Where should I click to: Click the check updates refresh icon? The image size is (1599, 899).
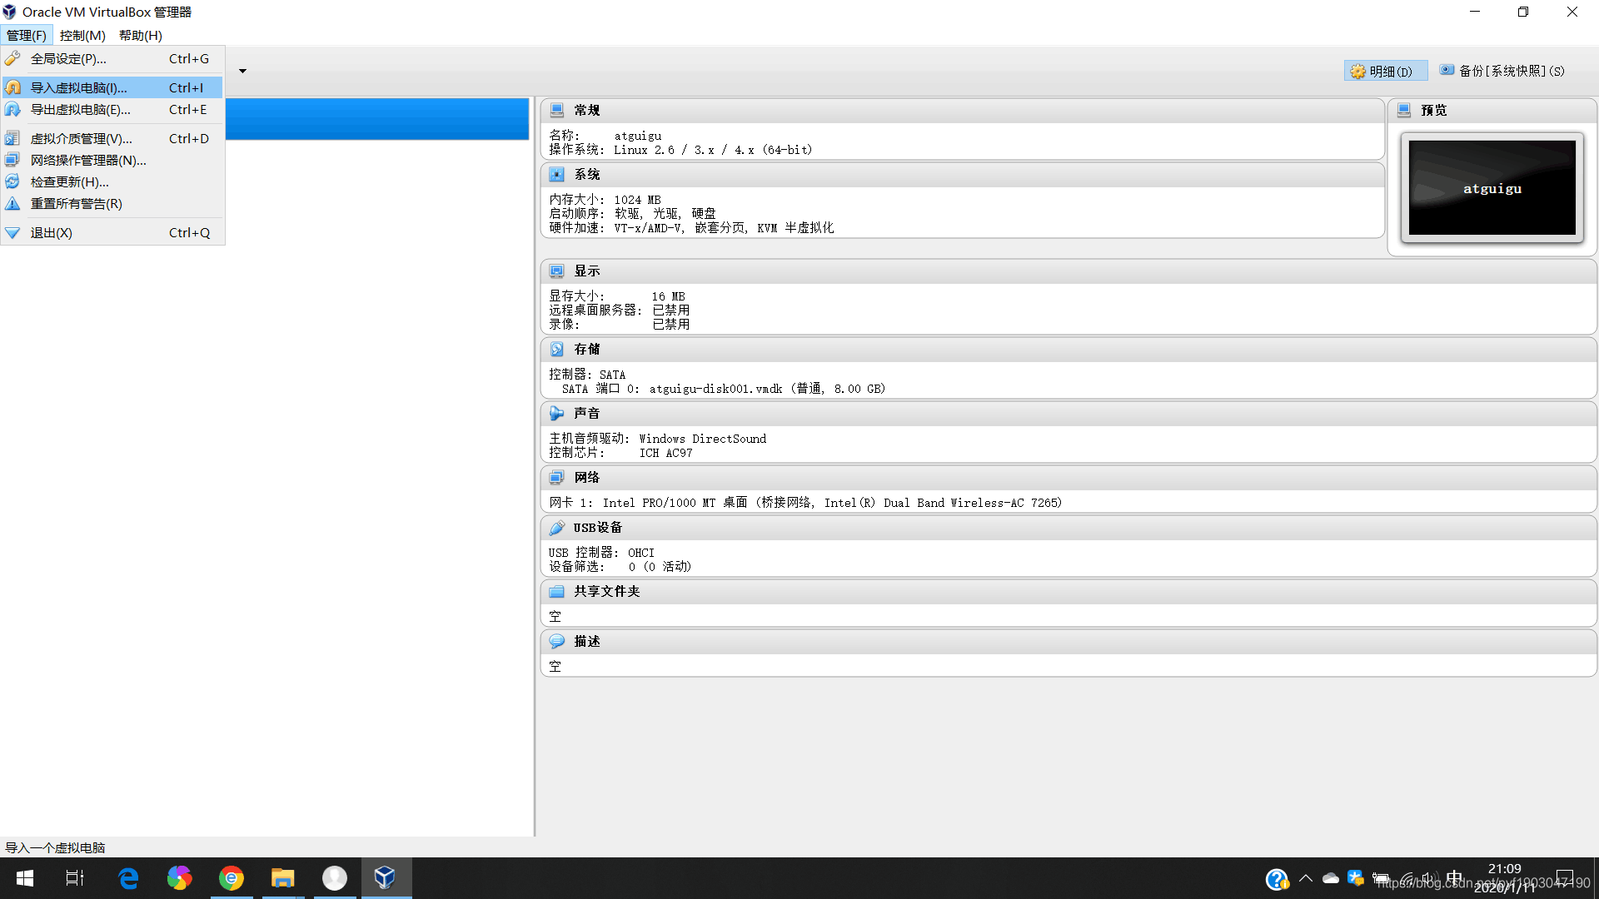coord(12,181)
